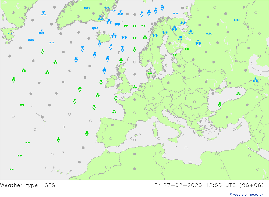Select the half-filled circle over Greece
The image size is (269, 197).
pos(205,127)
